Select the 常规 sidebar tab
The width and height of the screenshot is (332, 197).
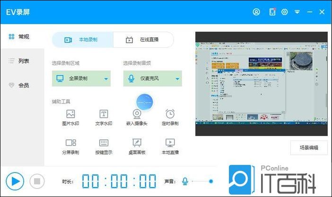tap(22, 36)
